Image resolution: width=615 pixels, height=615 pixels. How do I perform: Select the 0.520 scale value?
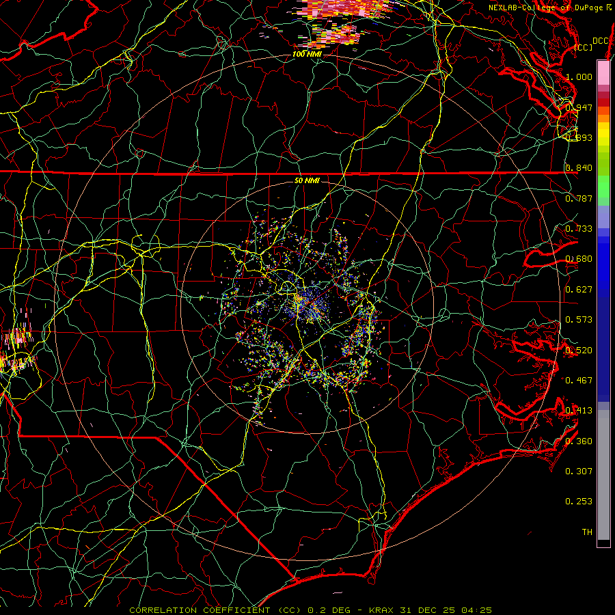click(579, 351)
